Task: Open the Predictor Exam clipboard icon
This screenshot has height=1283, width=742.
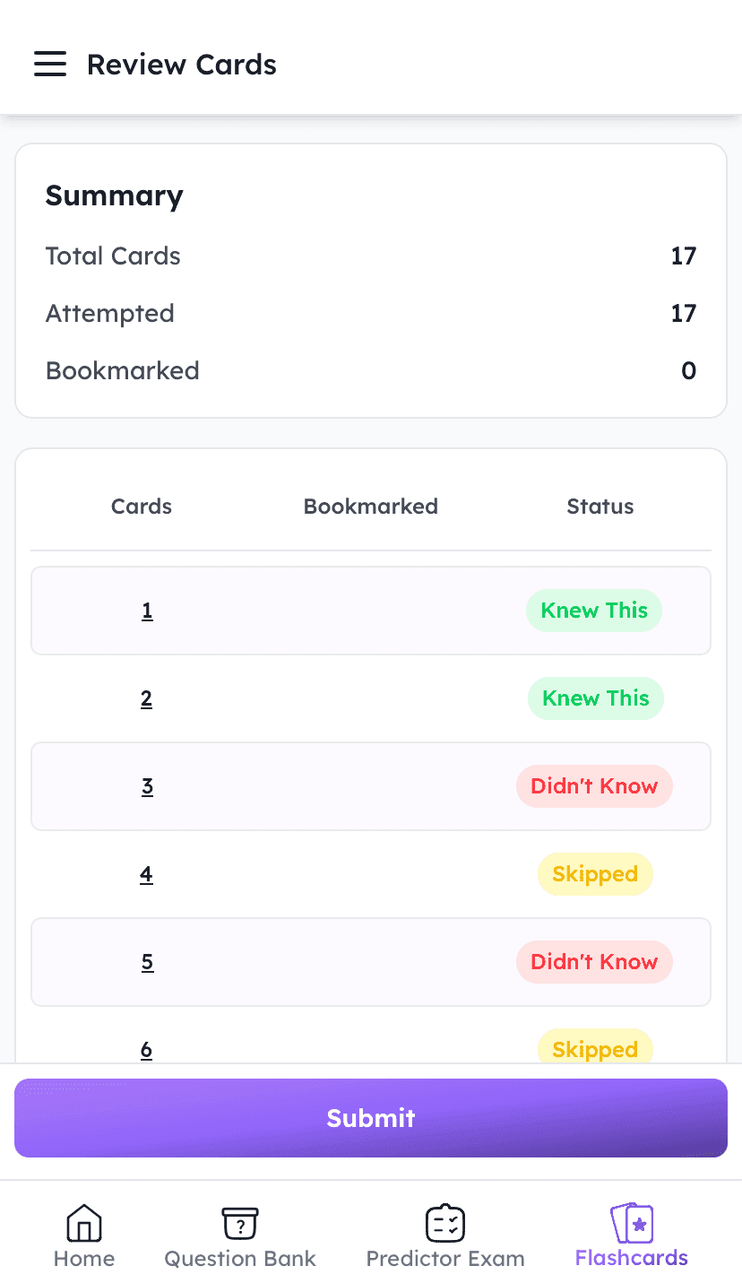Action: click(445, 1221)
